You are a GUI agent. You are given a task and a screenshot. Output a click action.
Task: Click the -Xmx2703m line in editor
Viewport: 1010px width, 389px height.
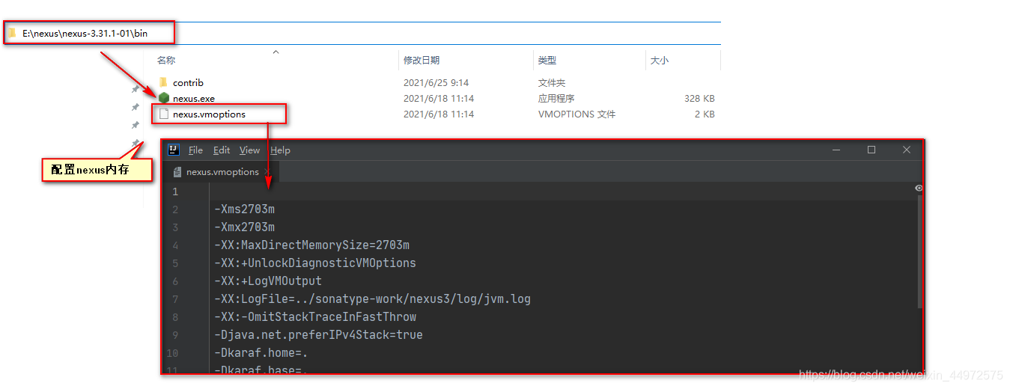tap(244, 227)
